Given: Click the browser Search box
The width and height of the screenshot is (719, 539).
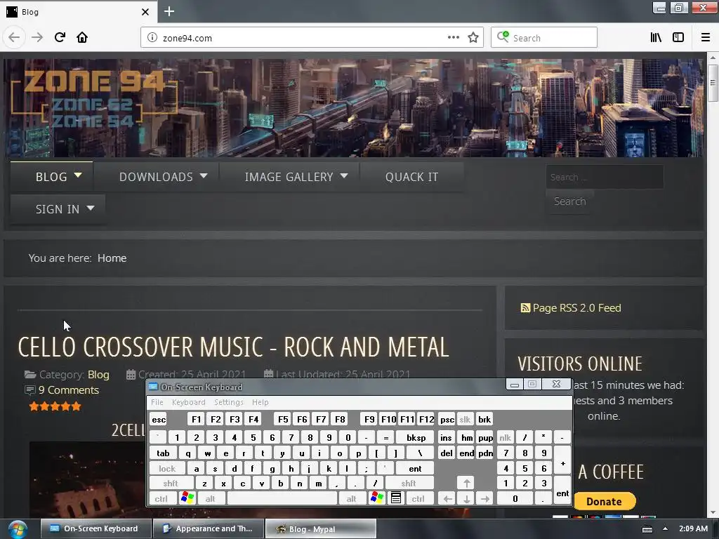Looking at the screenshot, I should tap(544, 38).
